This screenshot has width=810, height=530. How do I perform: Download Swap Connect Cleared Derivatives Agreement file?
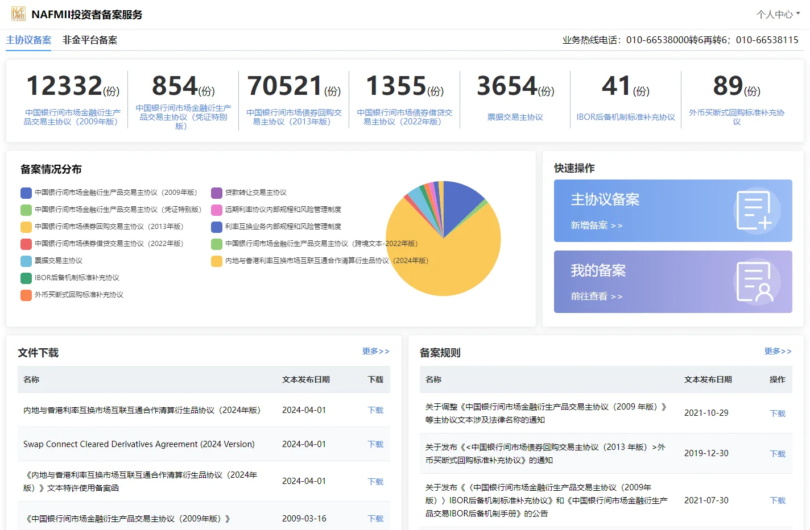375,444
